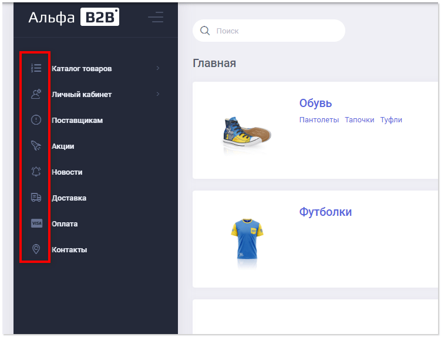
Task: Click the rocket icon beside Акции
Action: pos(36,146)
